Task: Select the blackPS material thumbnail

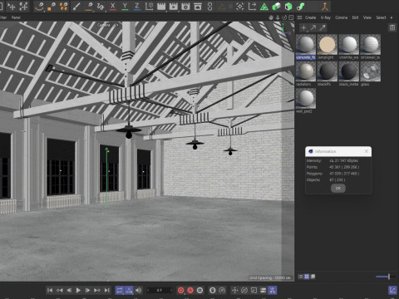Action: [x=328, y=71]
